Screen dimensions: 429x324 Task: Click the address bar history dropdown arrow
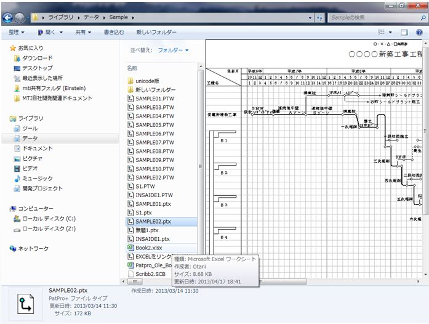click(x=310, y=18)
